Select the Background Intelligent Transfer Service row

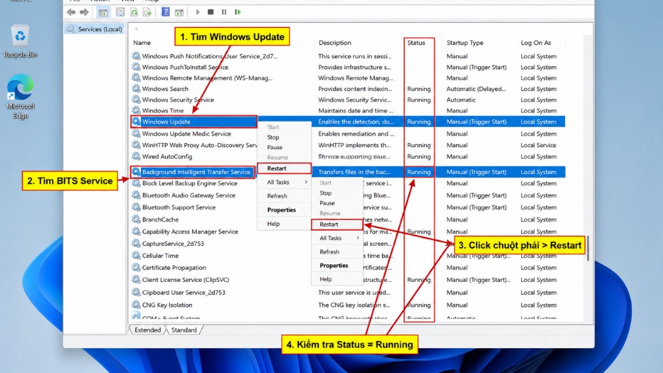(347, 172)
